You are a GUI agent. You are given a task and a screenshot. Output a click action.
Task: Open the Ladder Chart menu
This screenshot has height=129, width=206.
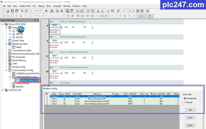tap(25, 6)
